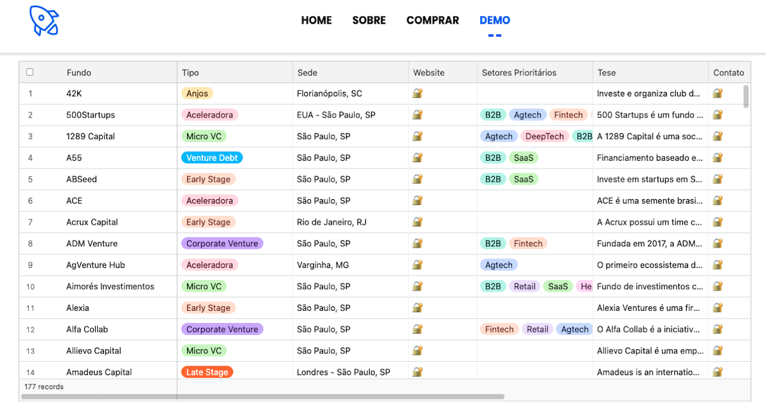
Task: Click the Rio de Janeiro, RJ cell
Action: coord(350,222)
